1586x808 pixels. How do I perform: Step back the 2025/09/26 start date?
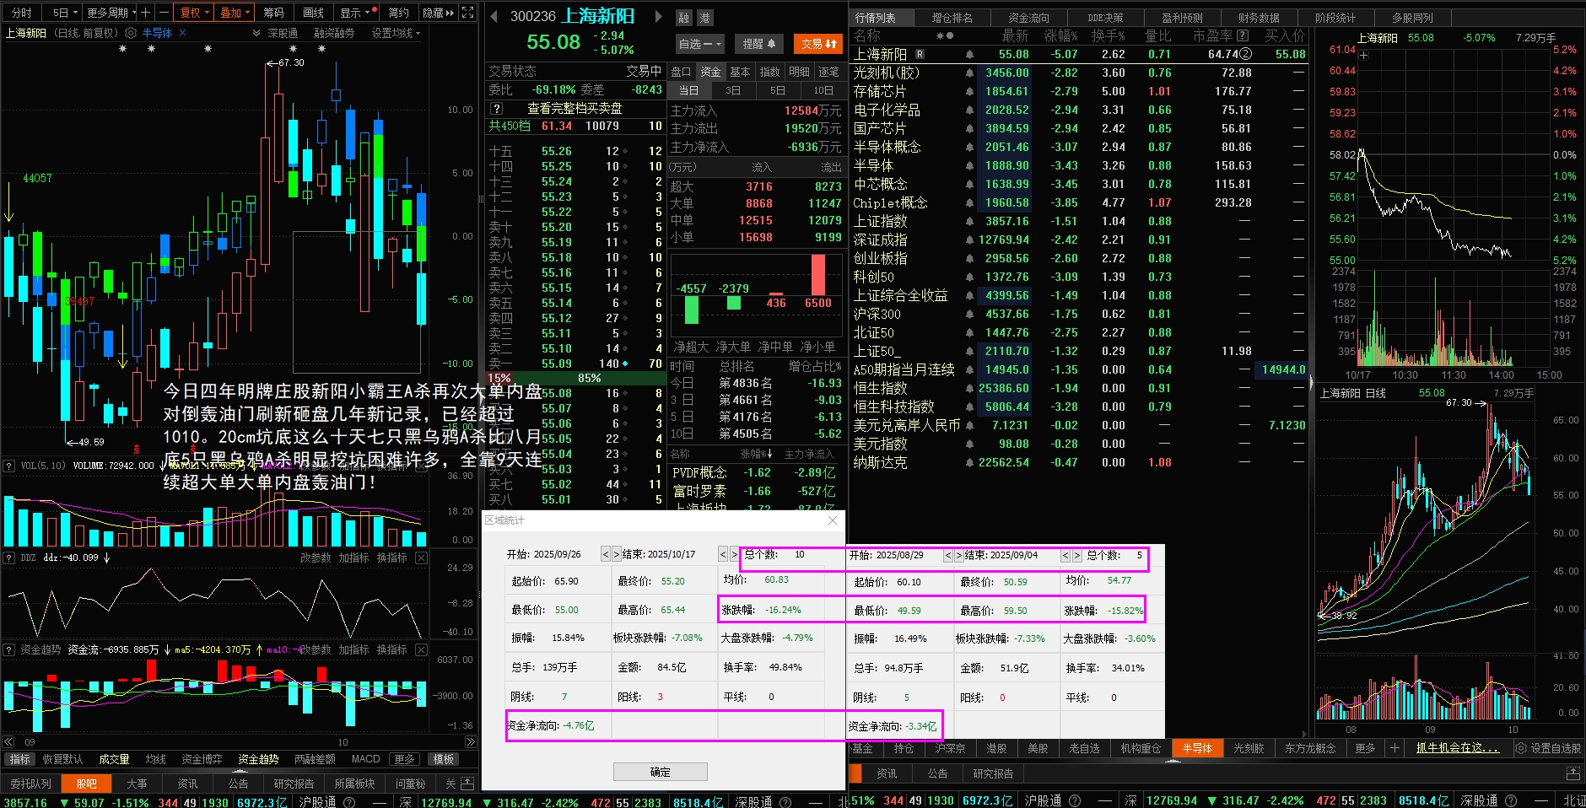[605, 554]
